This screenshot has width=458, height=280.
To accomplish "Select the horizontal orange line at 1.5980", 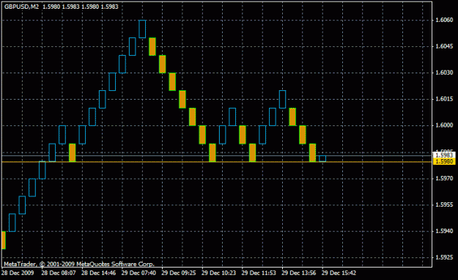I will (x=217, y=162).
